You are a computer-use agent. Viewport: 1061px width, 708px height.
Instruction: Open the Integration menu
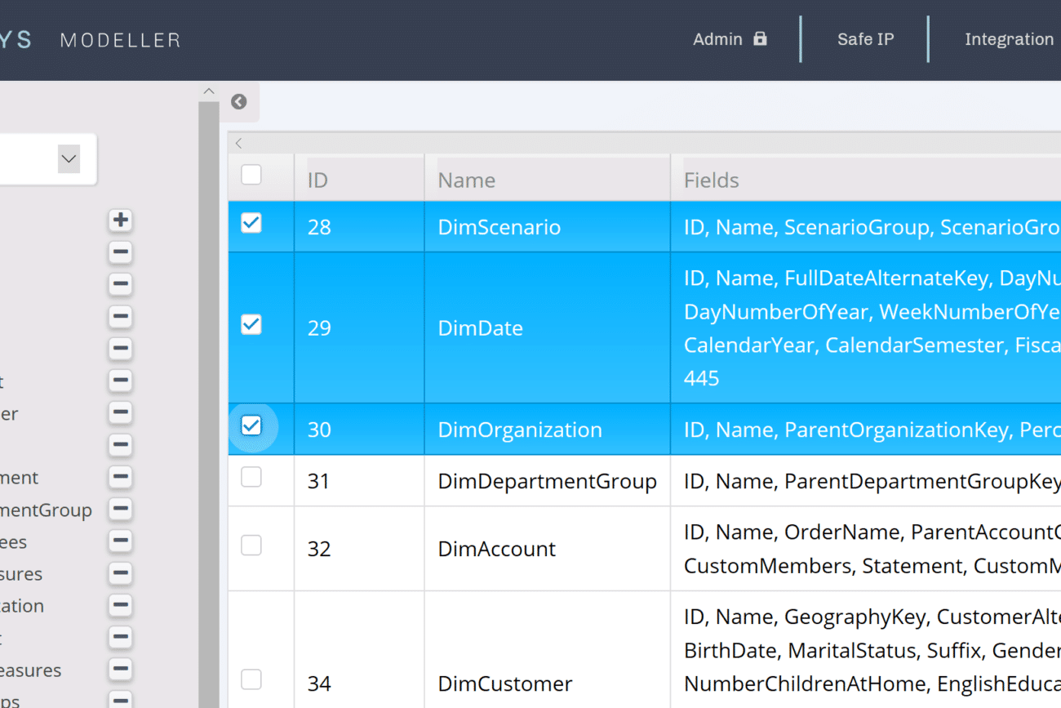pyautogui.click(x=1009, y=39)
